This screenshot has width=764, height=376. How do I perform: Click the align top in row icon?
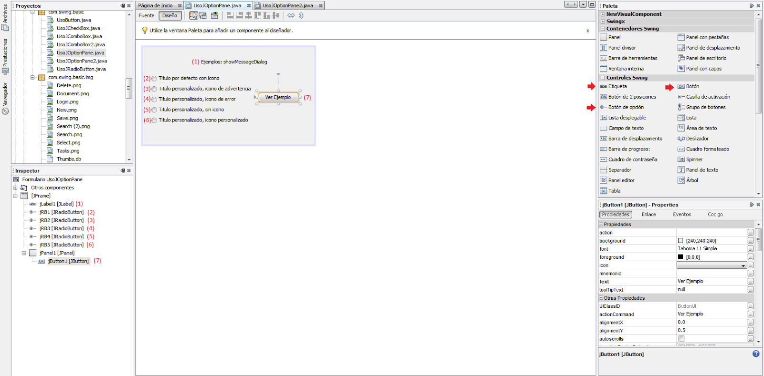(258, 15)
